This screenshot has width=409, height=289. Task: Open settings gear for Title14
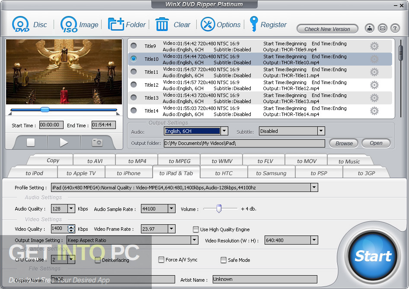374,111
